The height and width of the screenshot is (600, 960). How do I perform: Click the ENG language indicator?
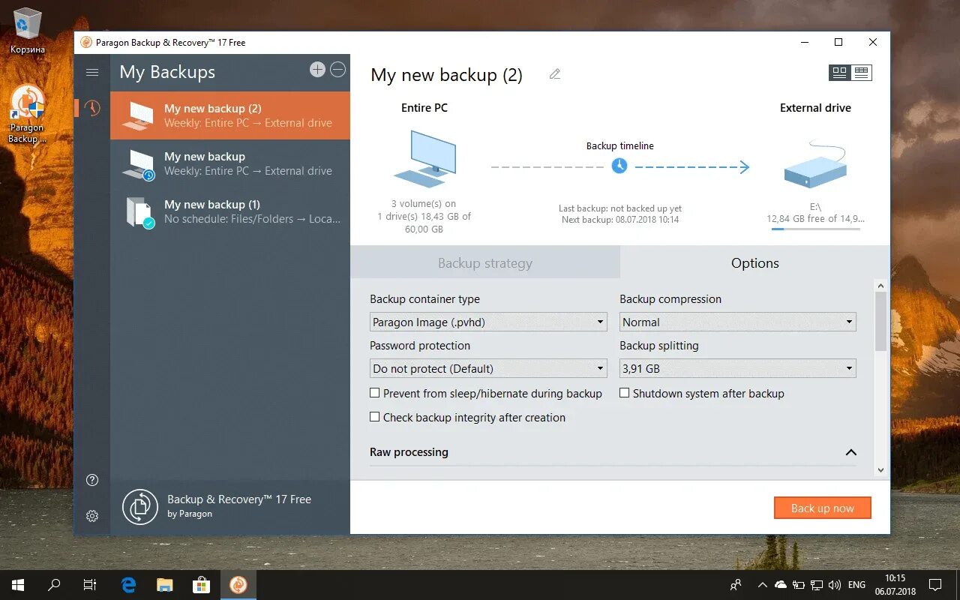point(856,585)
